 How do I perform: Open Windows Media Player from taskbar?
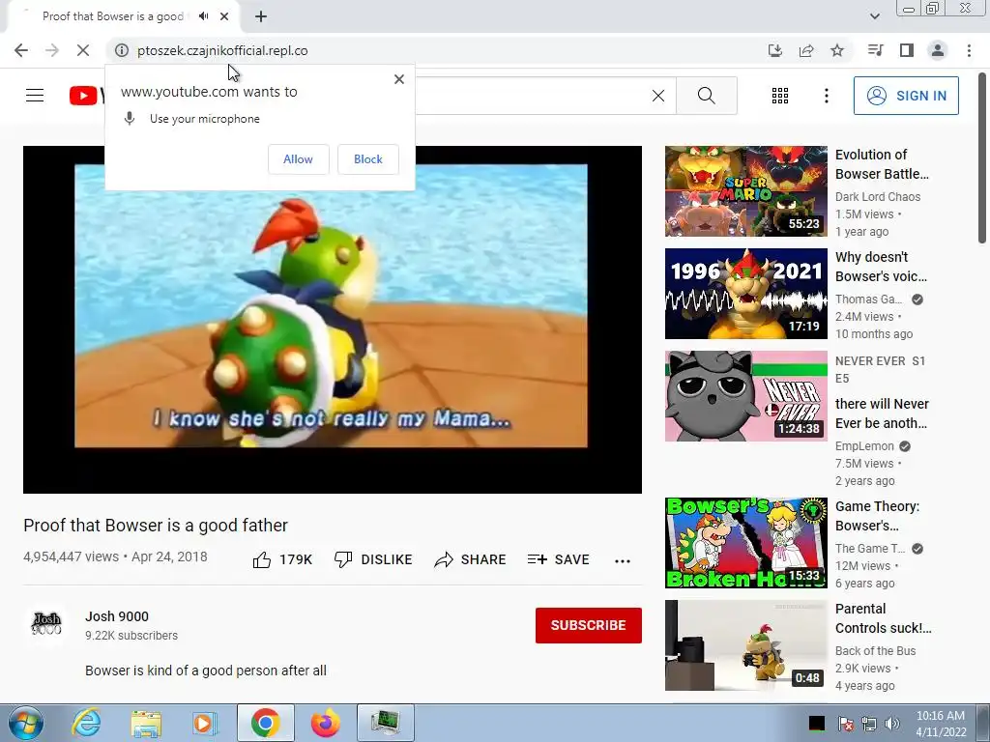(205, 723)
